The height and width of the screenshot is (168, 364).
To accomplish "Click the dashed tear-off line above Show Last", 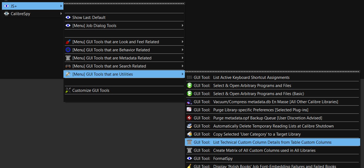I will [x=124, y=4].
